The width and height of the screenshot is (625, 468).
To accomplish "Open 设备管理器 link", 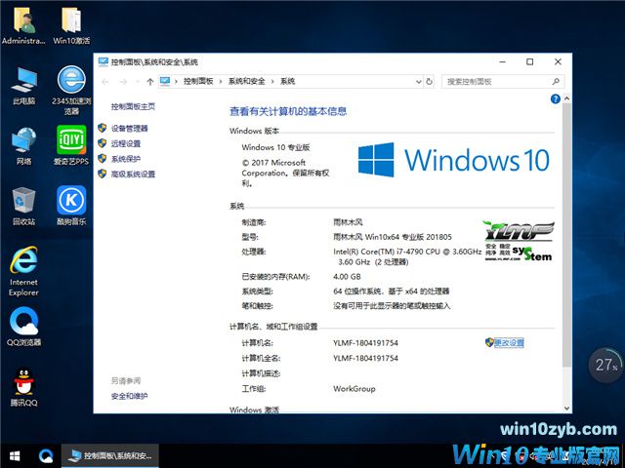I will [x=129, y=128].
